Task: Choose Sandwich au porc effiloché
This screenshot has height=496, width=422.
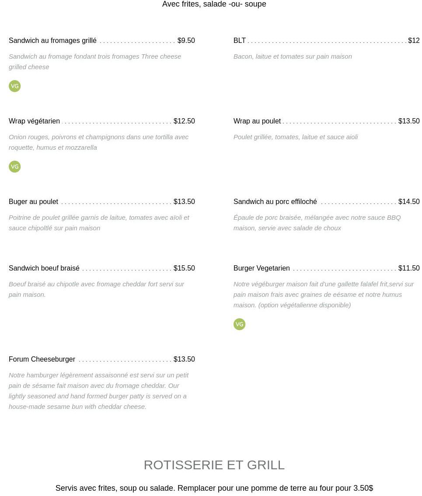Action: [x=275, y=202]
